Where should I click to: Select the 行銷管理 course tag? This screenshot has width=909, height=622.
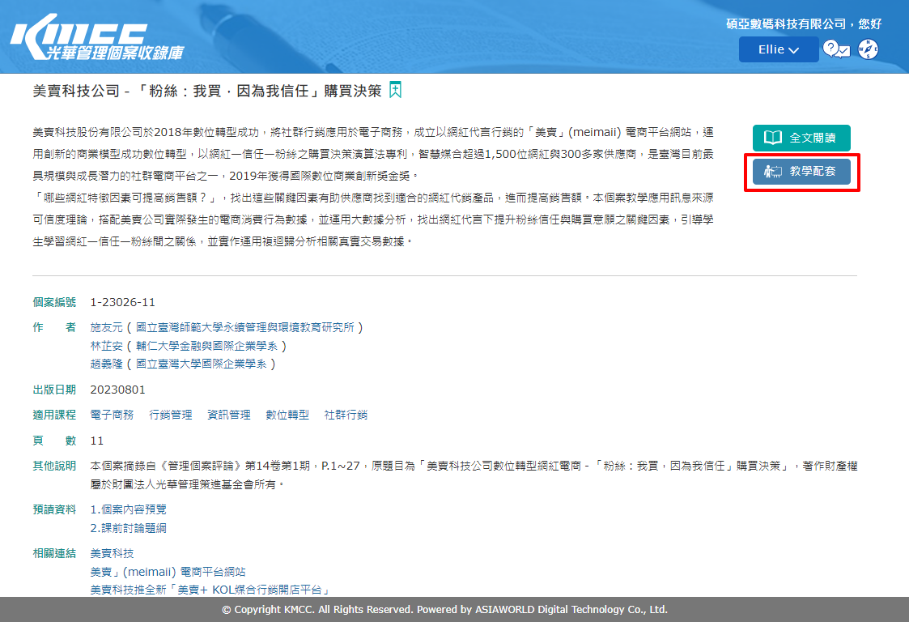171,415
